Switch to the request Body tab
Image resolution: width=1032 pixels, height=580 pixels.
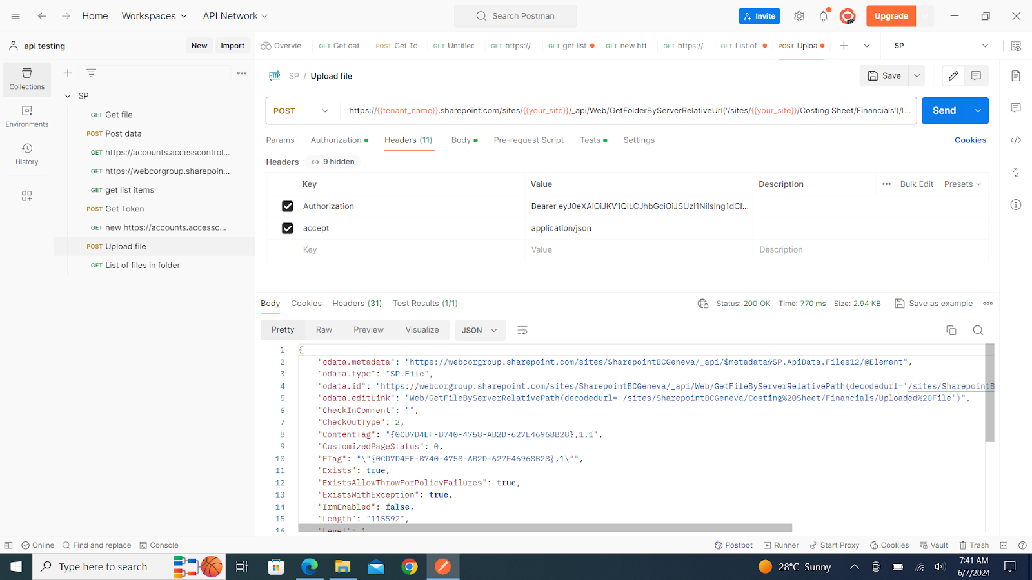tap(464, 140)
